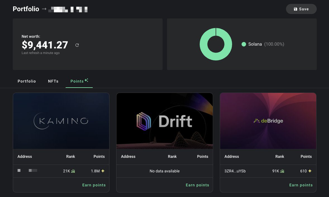Click the Save disk icon
329x197 pixels.
(x=295, y=9)
